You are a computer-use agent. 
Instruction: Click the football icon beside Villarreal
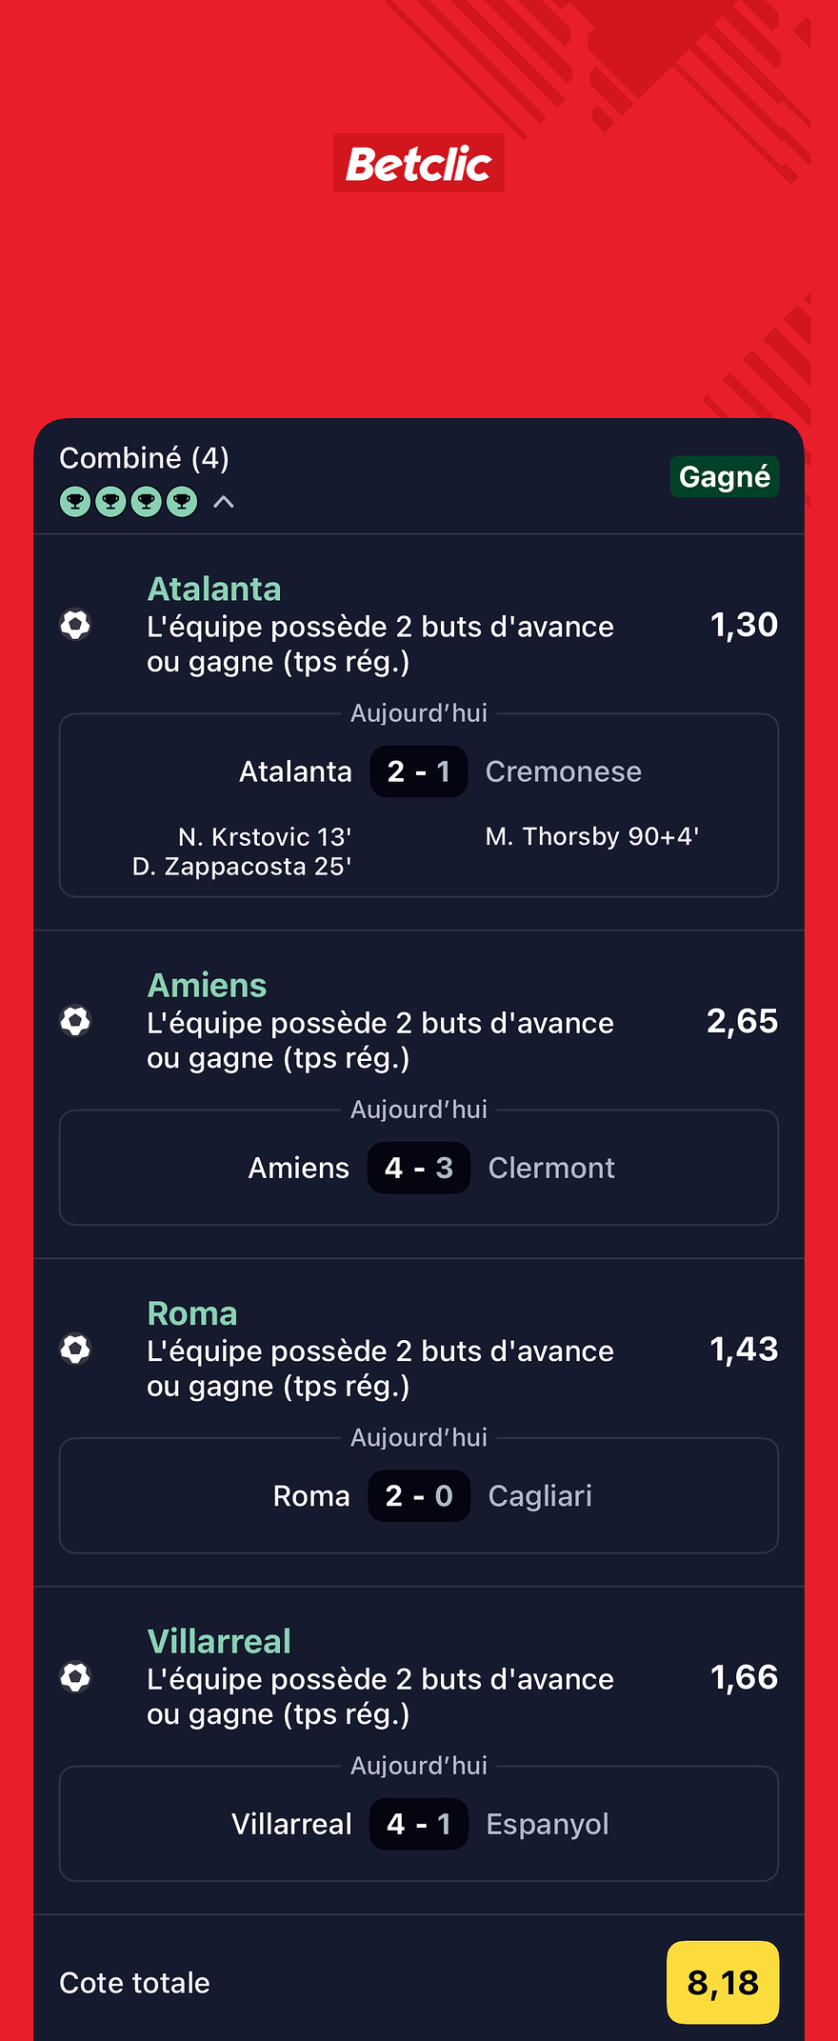[75, 1677]
